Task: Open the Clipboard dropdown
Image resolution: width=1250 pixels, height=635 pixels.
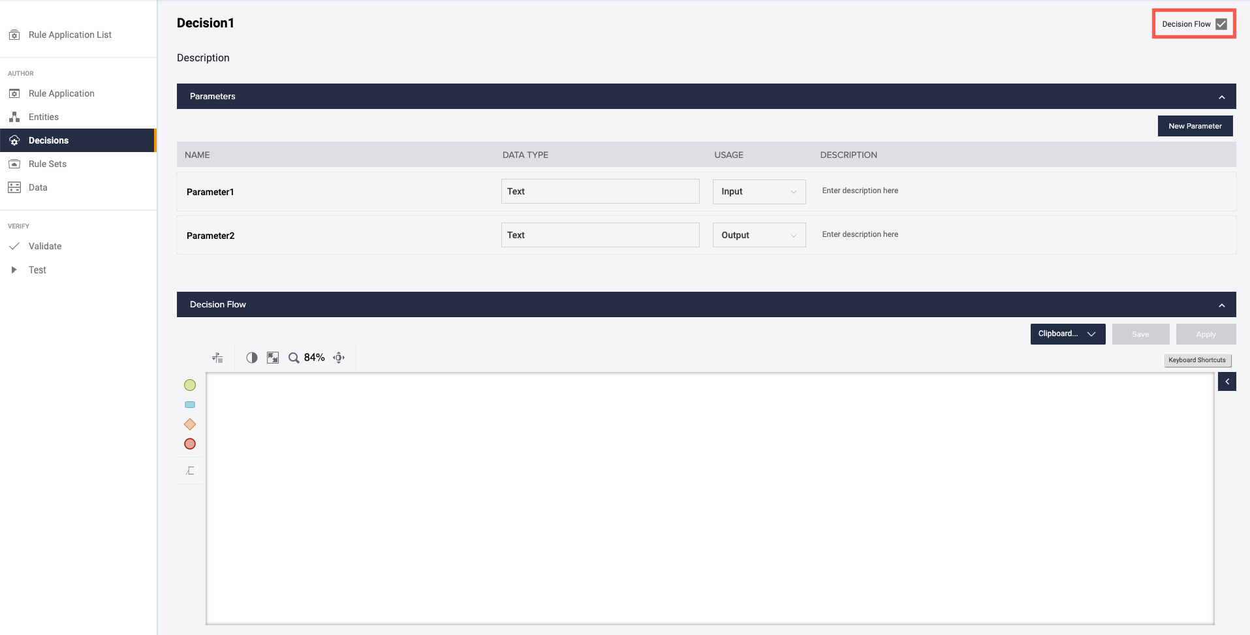Action: point(1067,333)
